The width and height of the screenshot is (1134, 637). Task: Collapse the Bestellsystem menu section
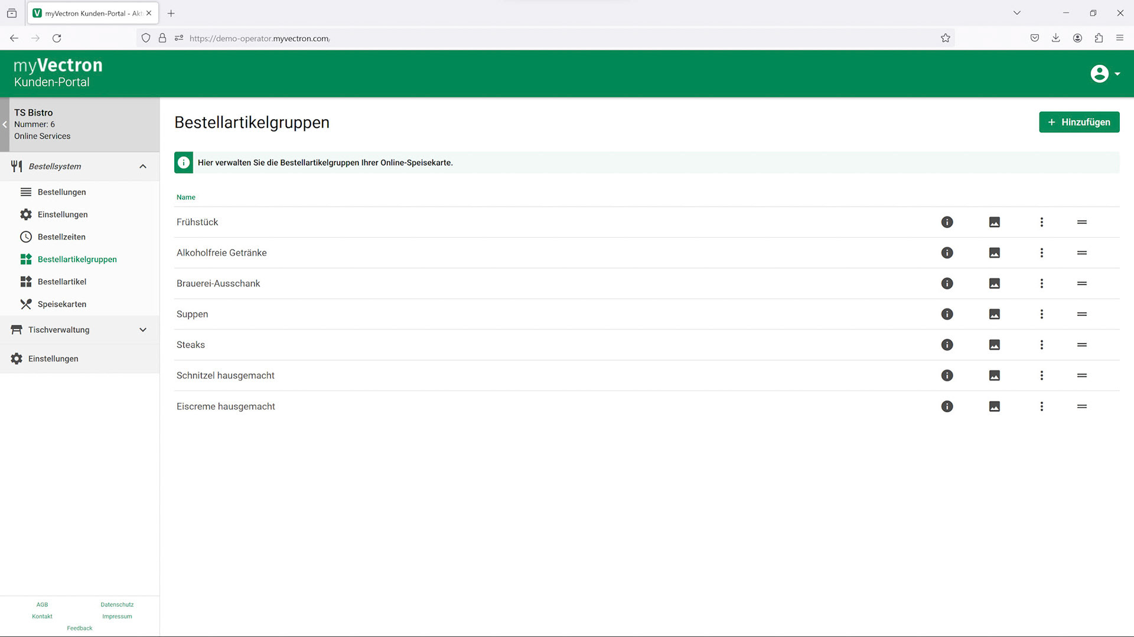[142, 166]
